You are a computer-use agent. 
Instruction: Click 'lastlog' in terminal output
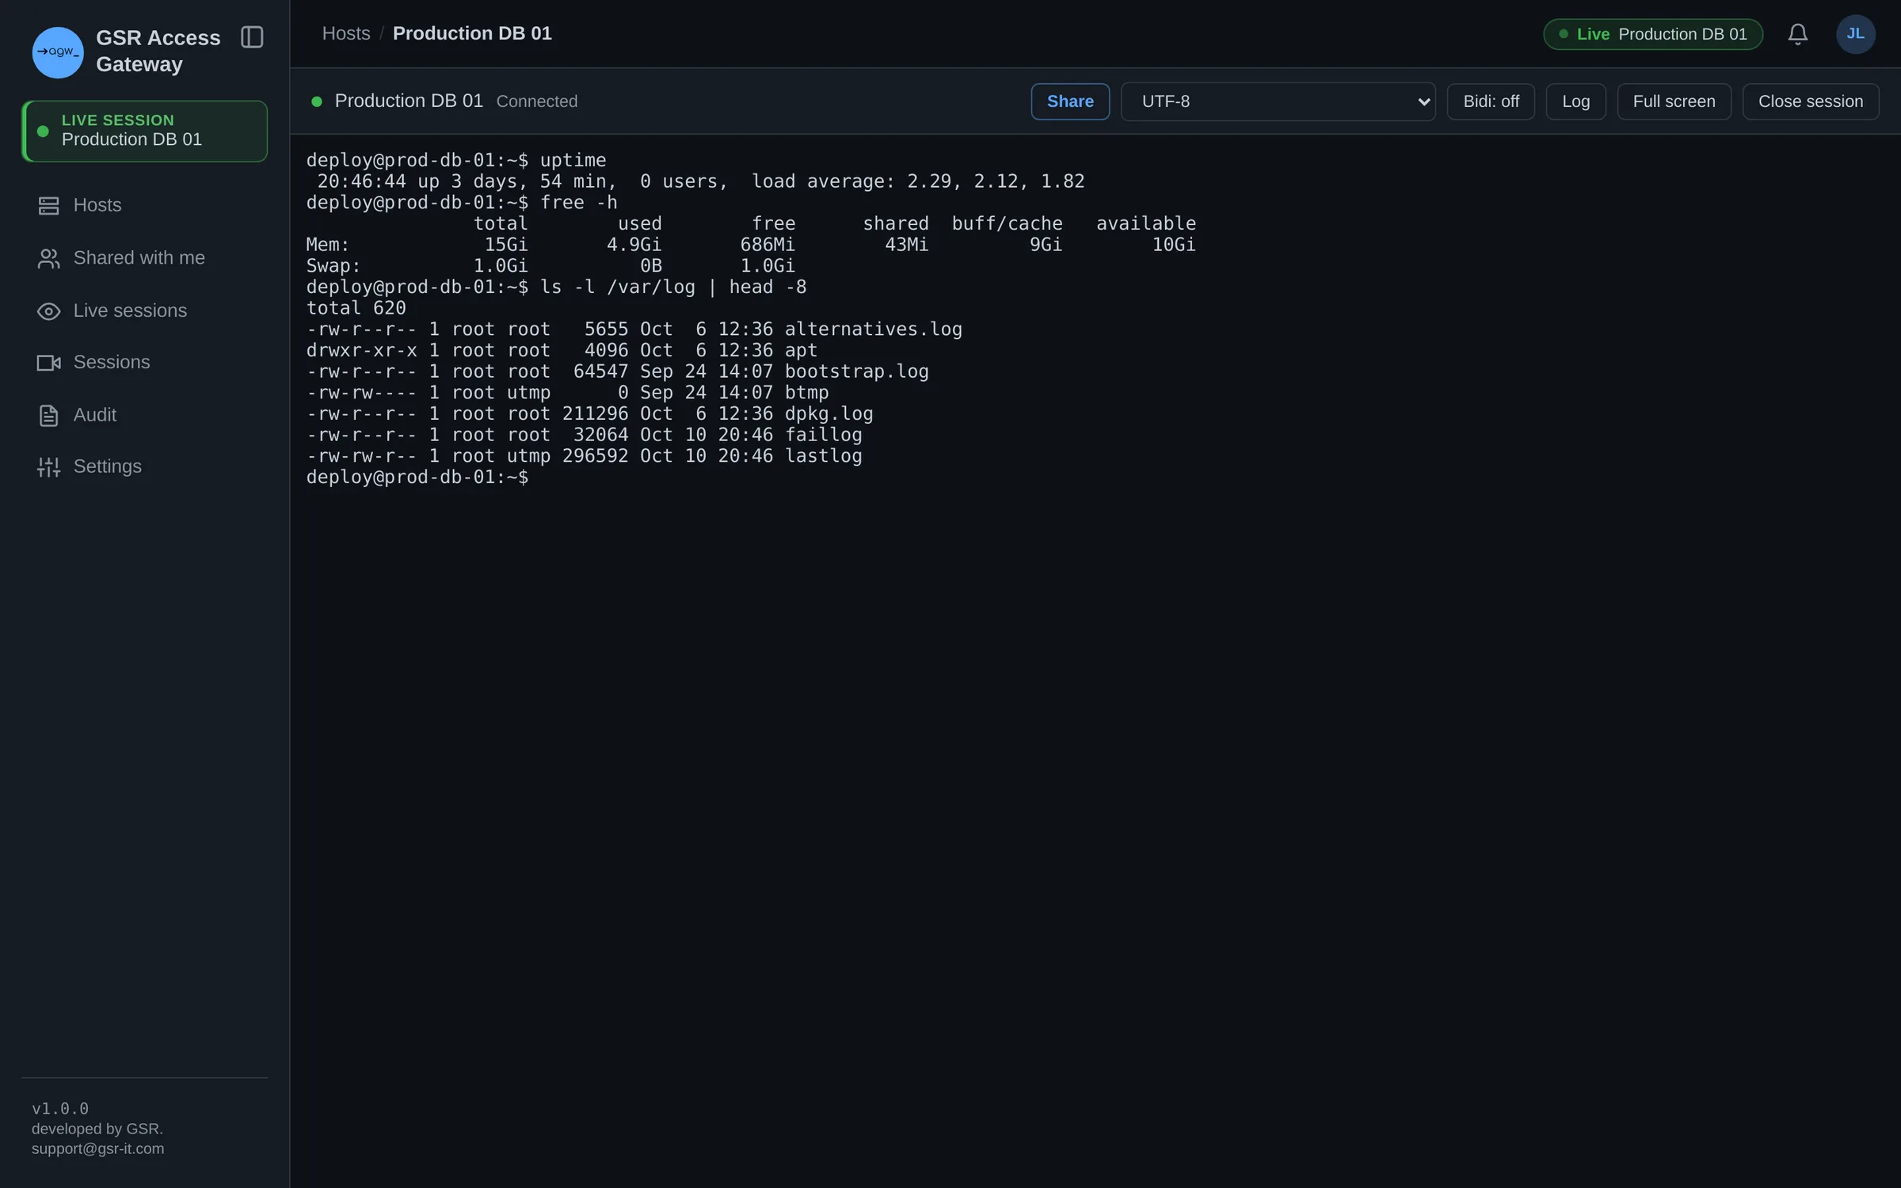click(824, 456)
